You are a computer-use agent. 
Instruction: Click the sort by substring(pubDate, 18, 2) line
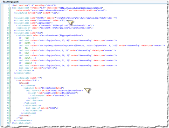tap(68, 56)
